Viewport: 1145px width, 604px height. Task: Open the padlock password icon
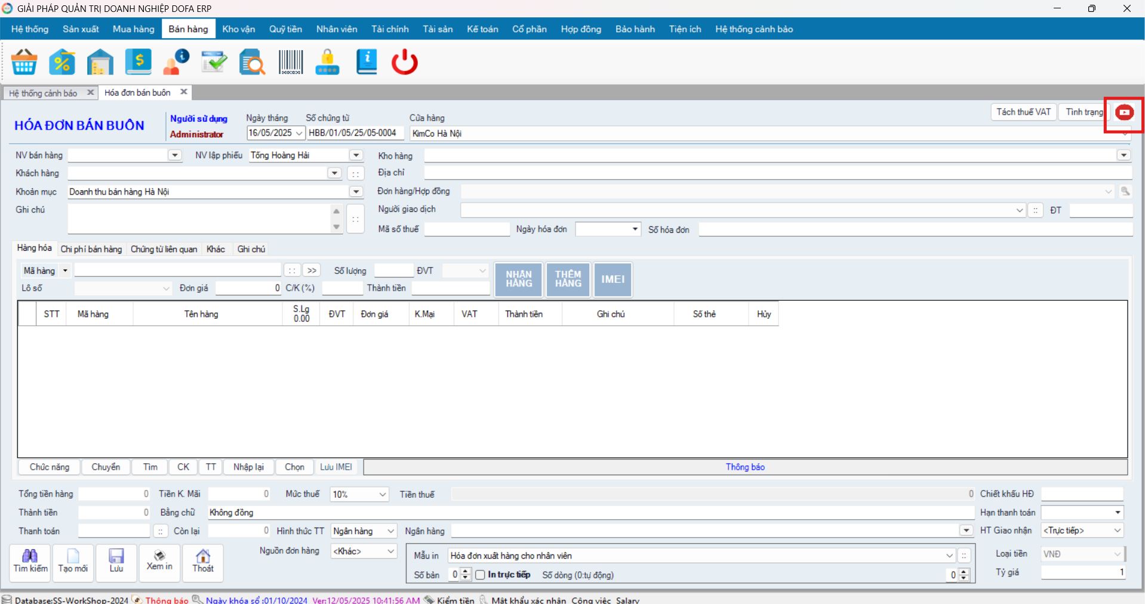tap(327, 61)
